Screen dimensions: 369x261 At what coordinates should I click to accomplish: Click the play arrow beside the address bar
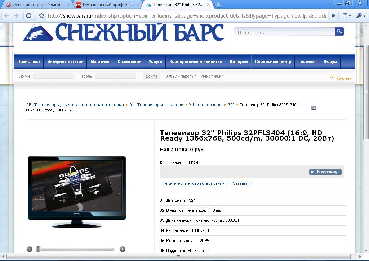coord(334,16)
